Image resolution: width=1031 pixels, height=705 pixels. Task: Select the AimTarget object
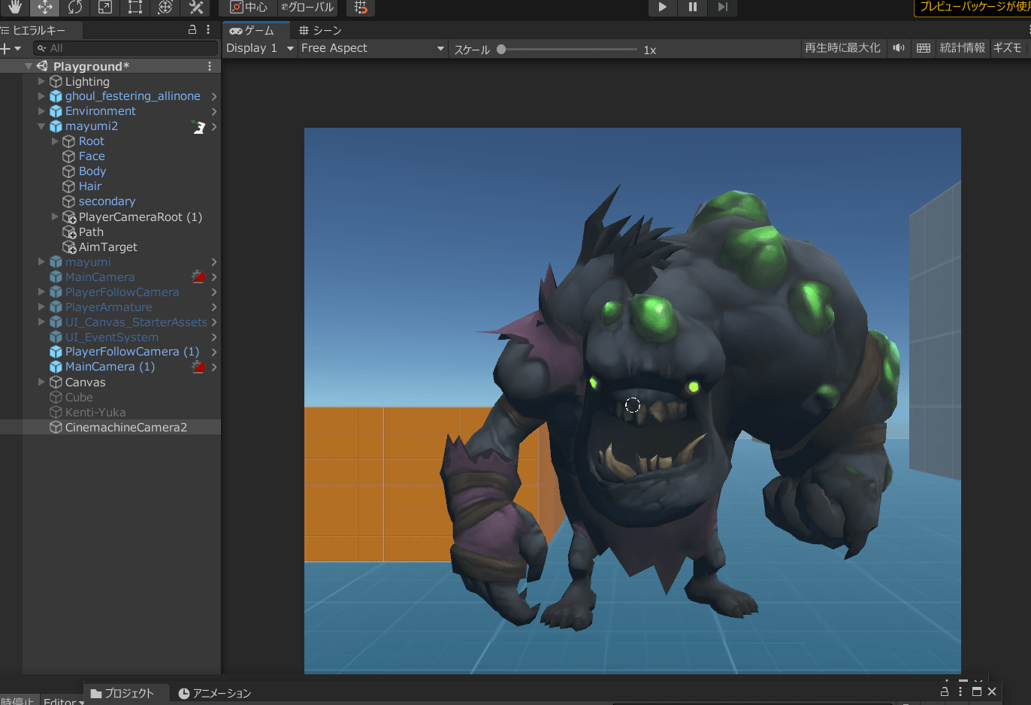107,247
